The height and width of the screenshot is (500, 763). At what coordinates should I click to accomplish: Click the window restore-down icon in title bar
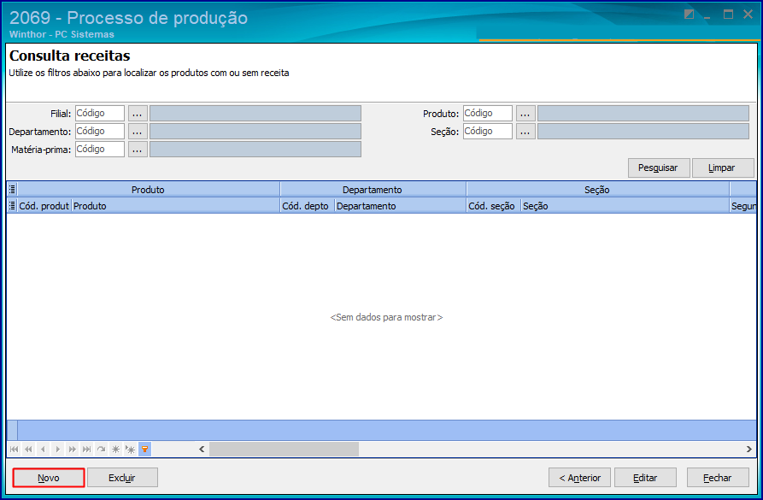coord(689,15)
